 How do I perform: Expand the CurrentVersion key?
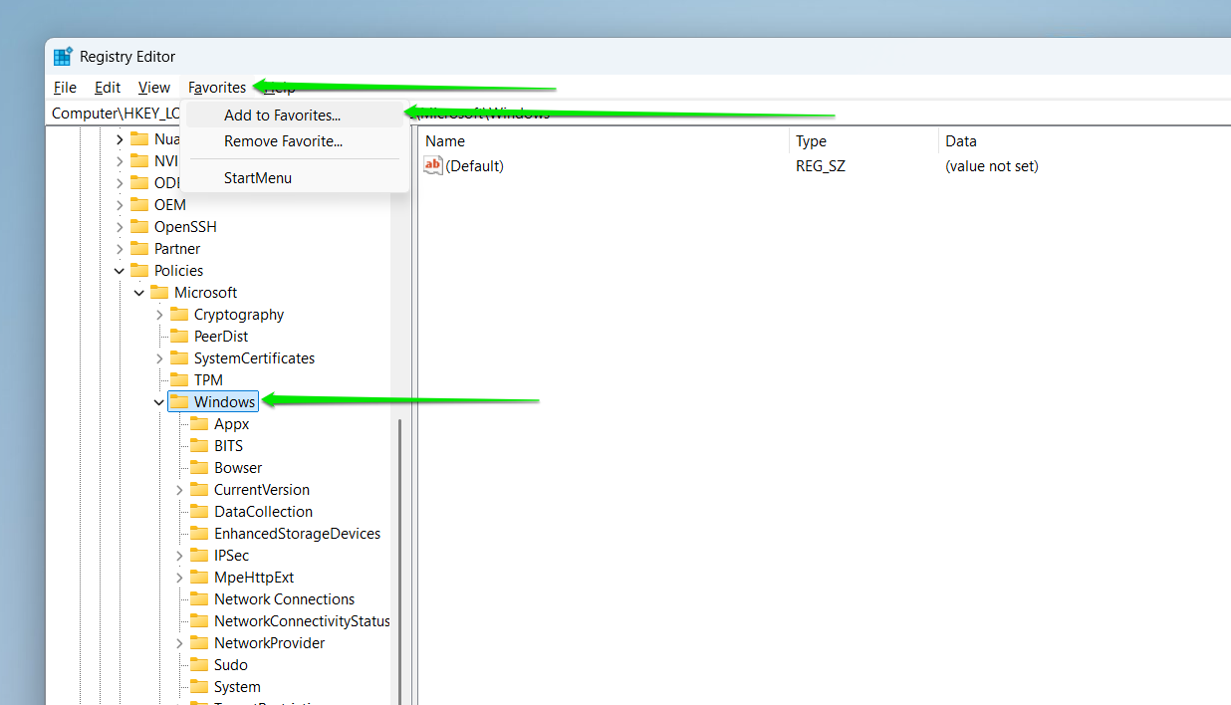[179, 490]
